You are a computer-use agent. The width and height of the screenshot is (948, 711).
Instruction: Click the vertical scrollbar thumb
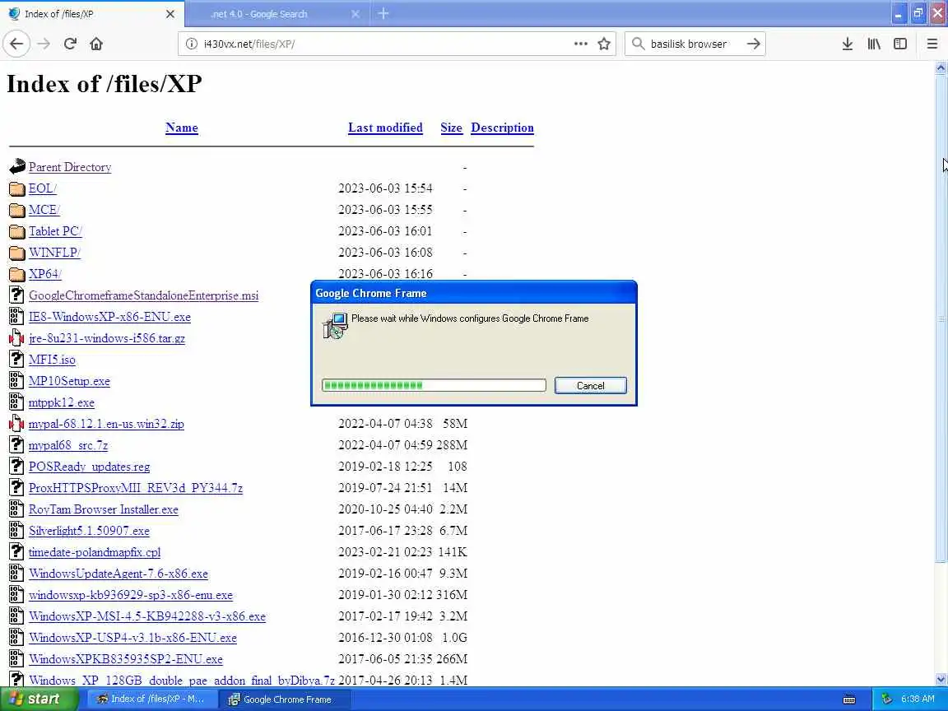(941, 318)
